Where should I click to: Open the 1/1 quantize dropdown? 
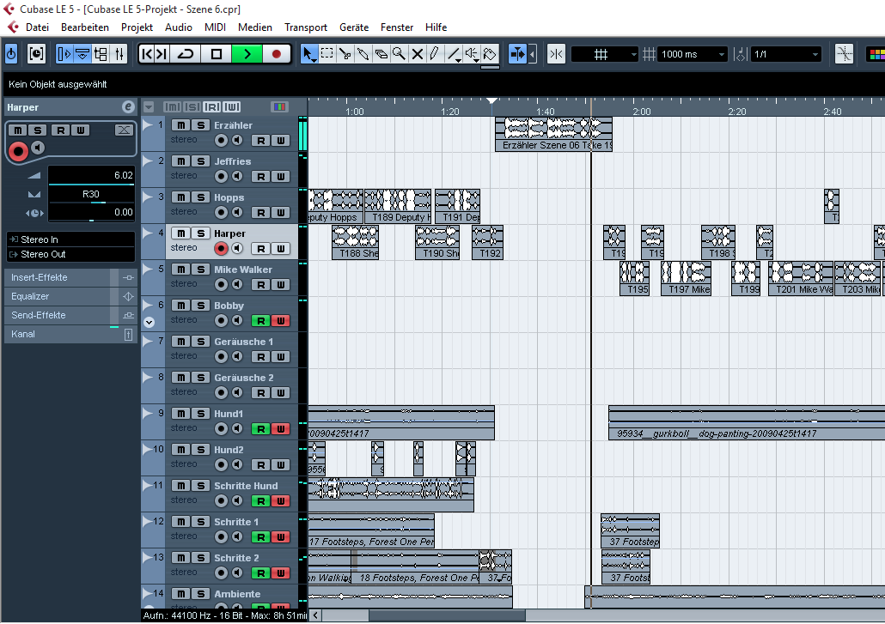[815, 54]
